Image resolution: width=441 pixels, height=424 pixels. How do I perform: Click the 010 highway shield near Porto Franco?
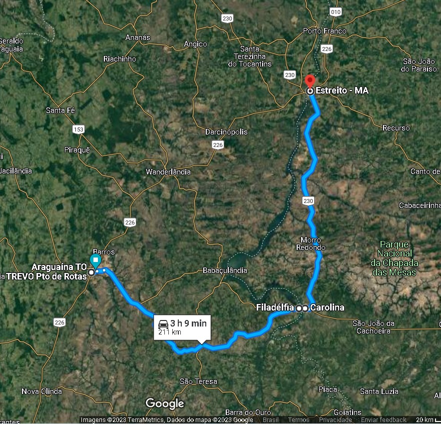336,12
